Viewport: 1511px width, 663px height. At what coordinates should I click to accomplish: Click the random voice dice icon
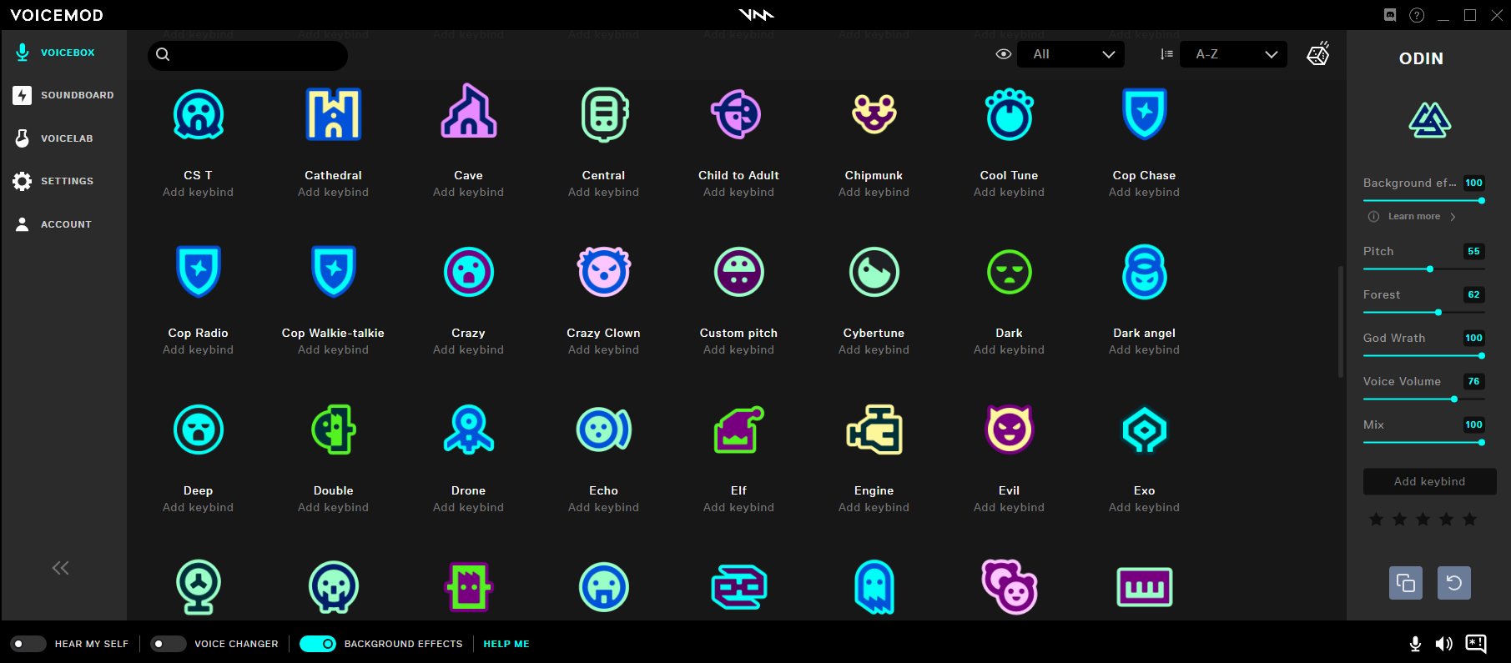(x=1318, y=54)
